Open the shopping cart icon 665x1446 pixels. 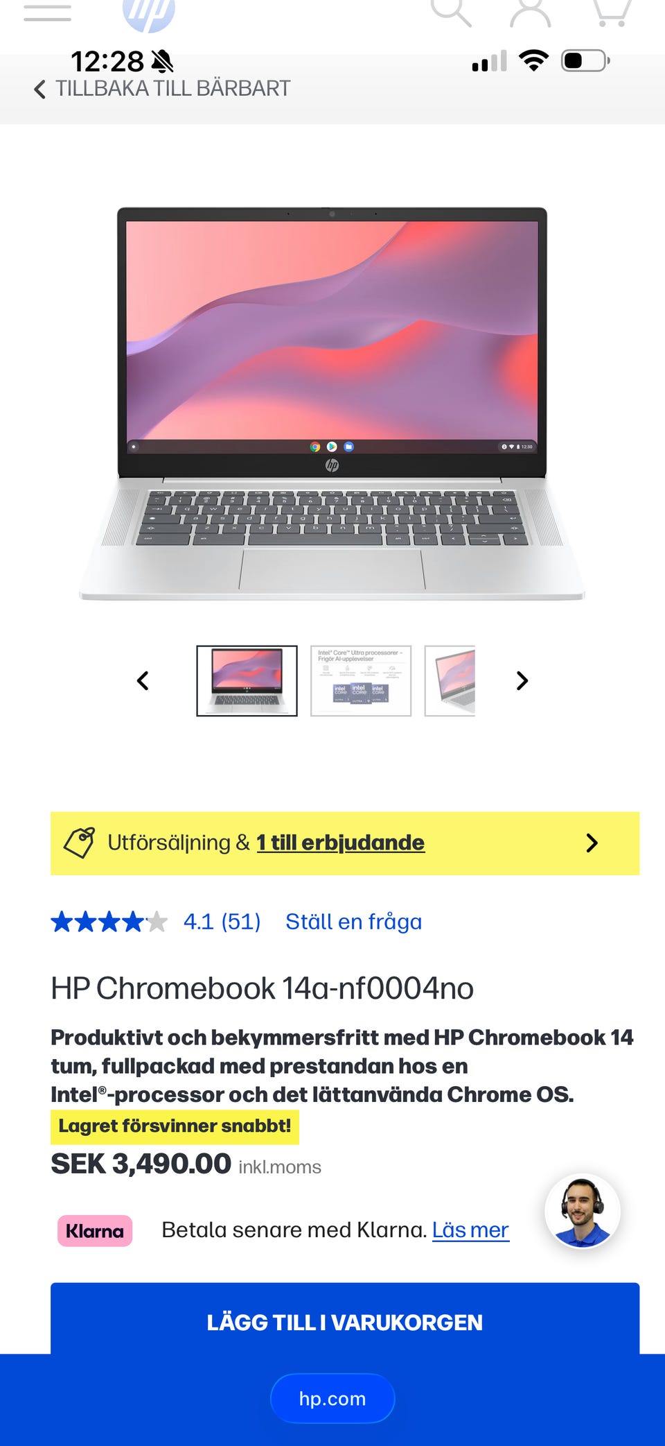tap(612, 12)
